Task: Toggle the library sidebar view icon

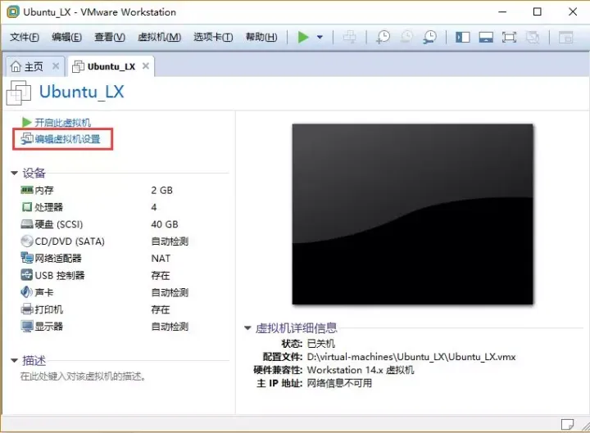Action: [x=462, y=37]
